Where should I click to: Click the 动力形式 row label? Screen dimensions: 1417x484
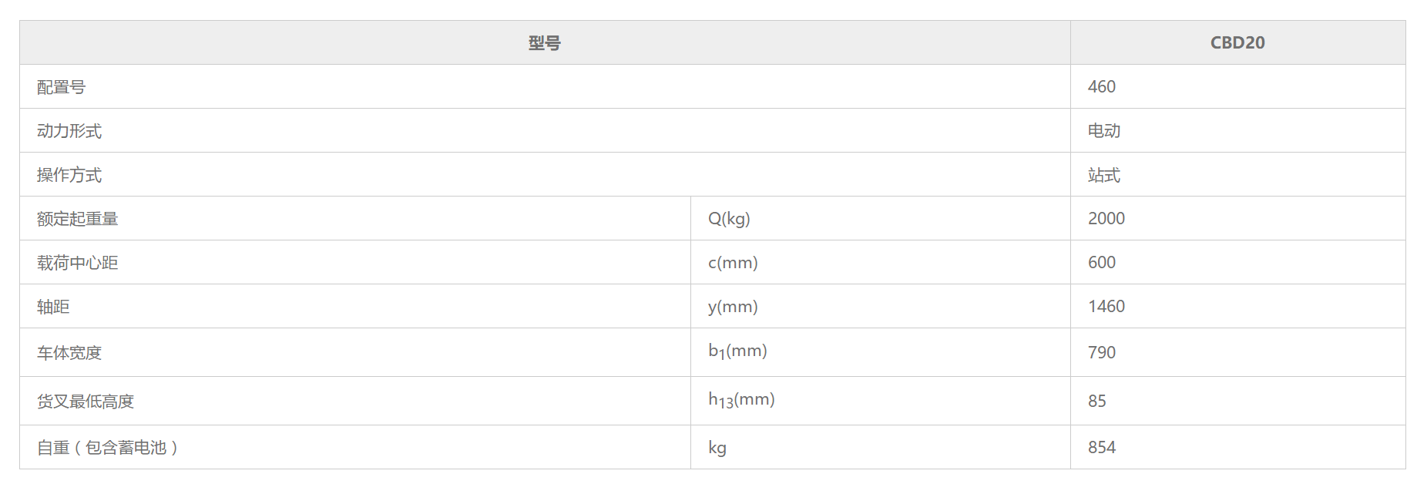69,131
